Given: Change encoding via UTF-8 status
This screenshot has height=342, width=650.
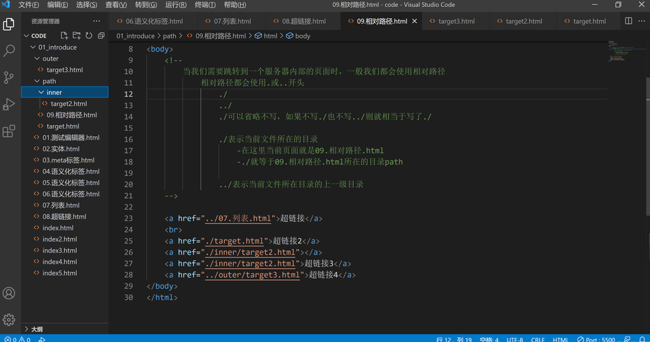Looking at the screenshot, I should 515,339.
